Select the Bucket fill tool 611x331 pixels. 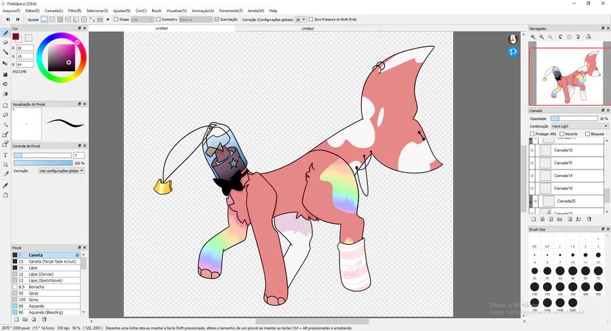click(x=5, y=83)
